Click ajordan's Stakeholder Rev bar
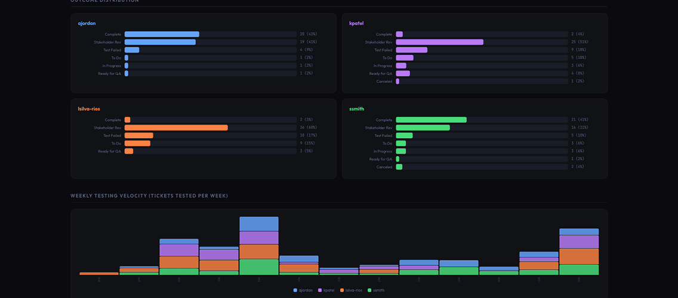This screenshot has height=298, width=678. pos(160,42)
